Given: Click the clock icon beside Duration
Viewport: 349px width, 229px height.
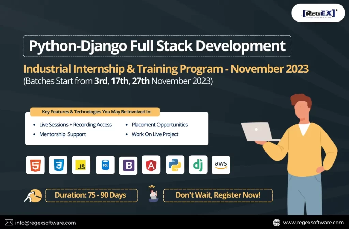Looking at the screenshot, I should pyautogui.click(x=33, y=196).
